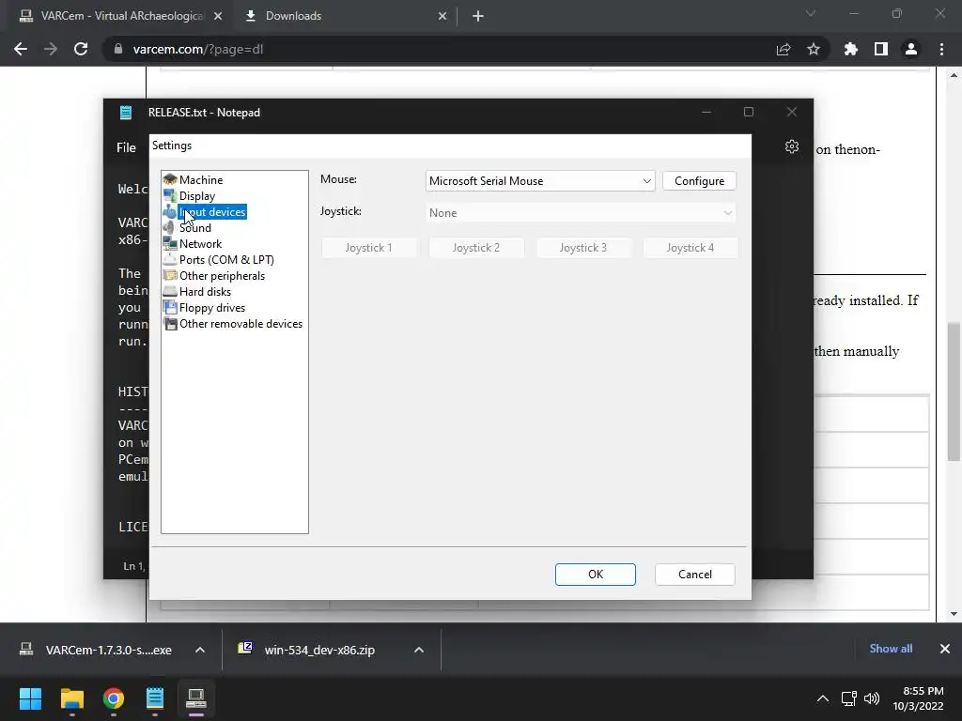Open Other removable devices category
The height and width of the screenshot is (721, 962).
(240, 323)
